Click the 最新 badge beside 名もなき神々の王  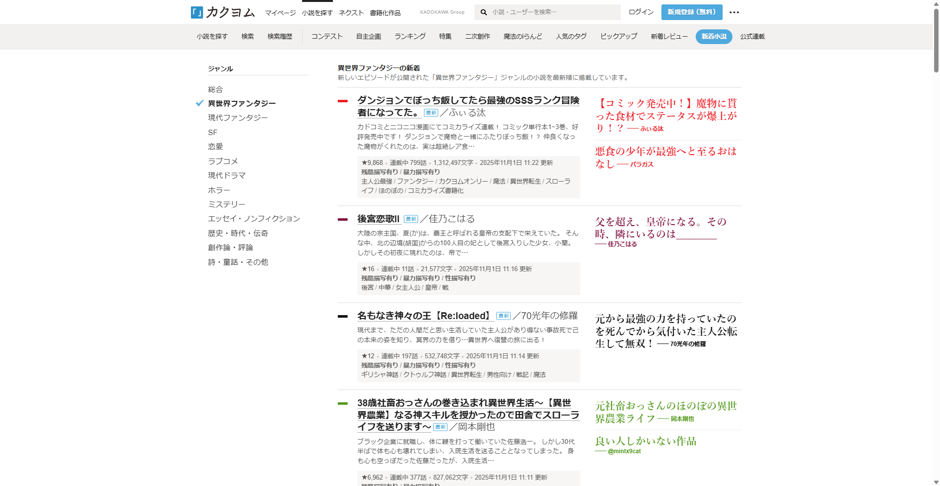(503, 316)
